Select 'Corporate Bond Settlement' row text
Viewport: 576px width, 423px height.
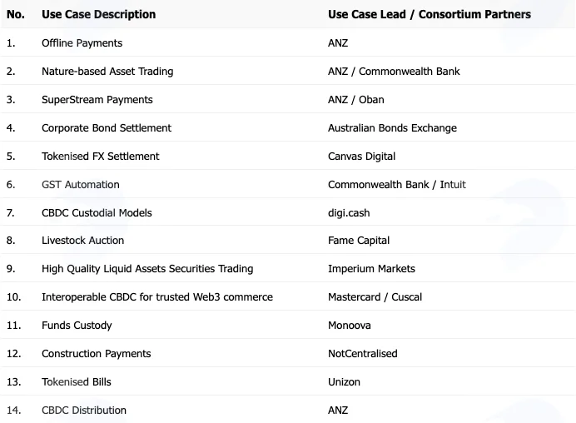click(107, 128)
